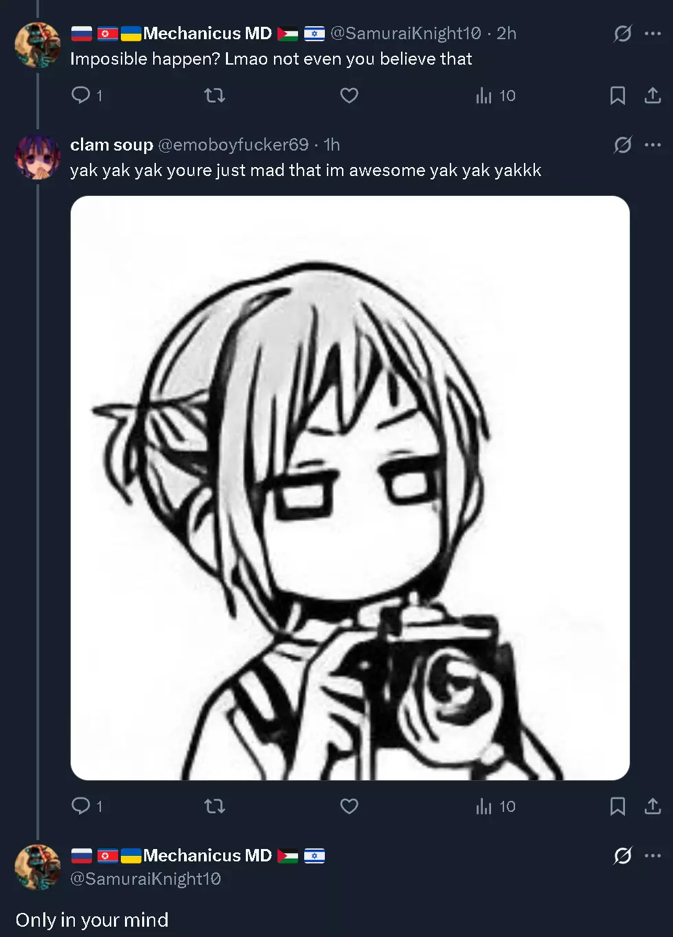673x937 pixels.
Task: Open the anime camera drawing image
Action: pyautogui.click(x=350, y=488)
